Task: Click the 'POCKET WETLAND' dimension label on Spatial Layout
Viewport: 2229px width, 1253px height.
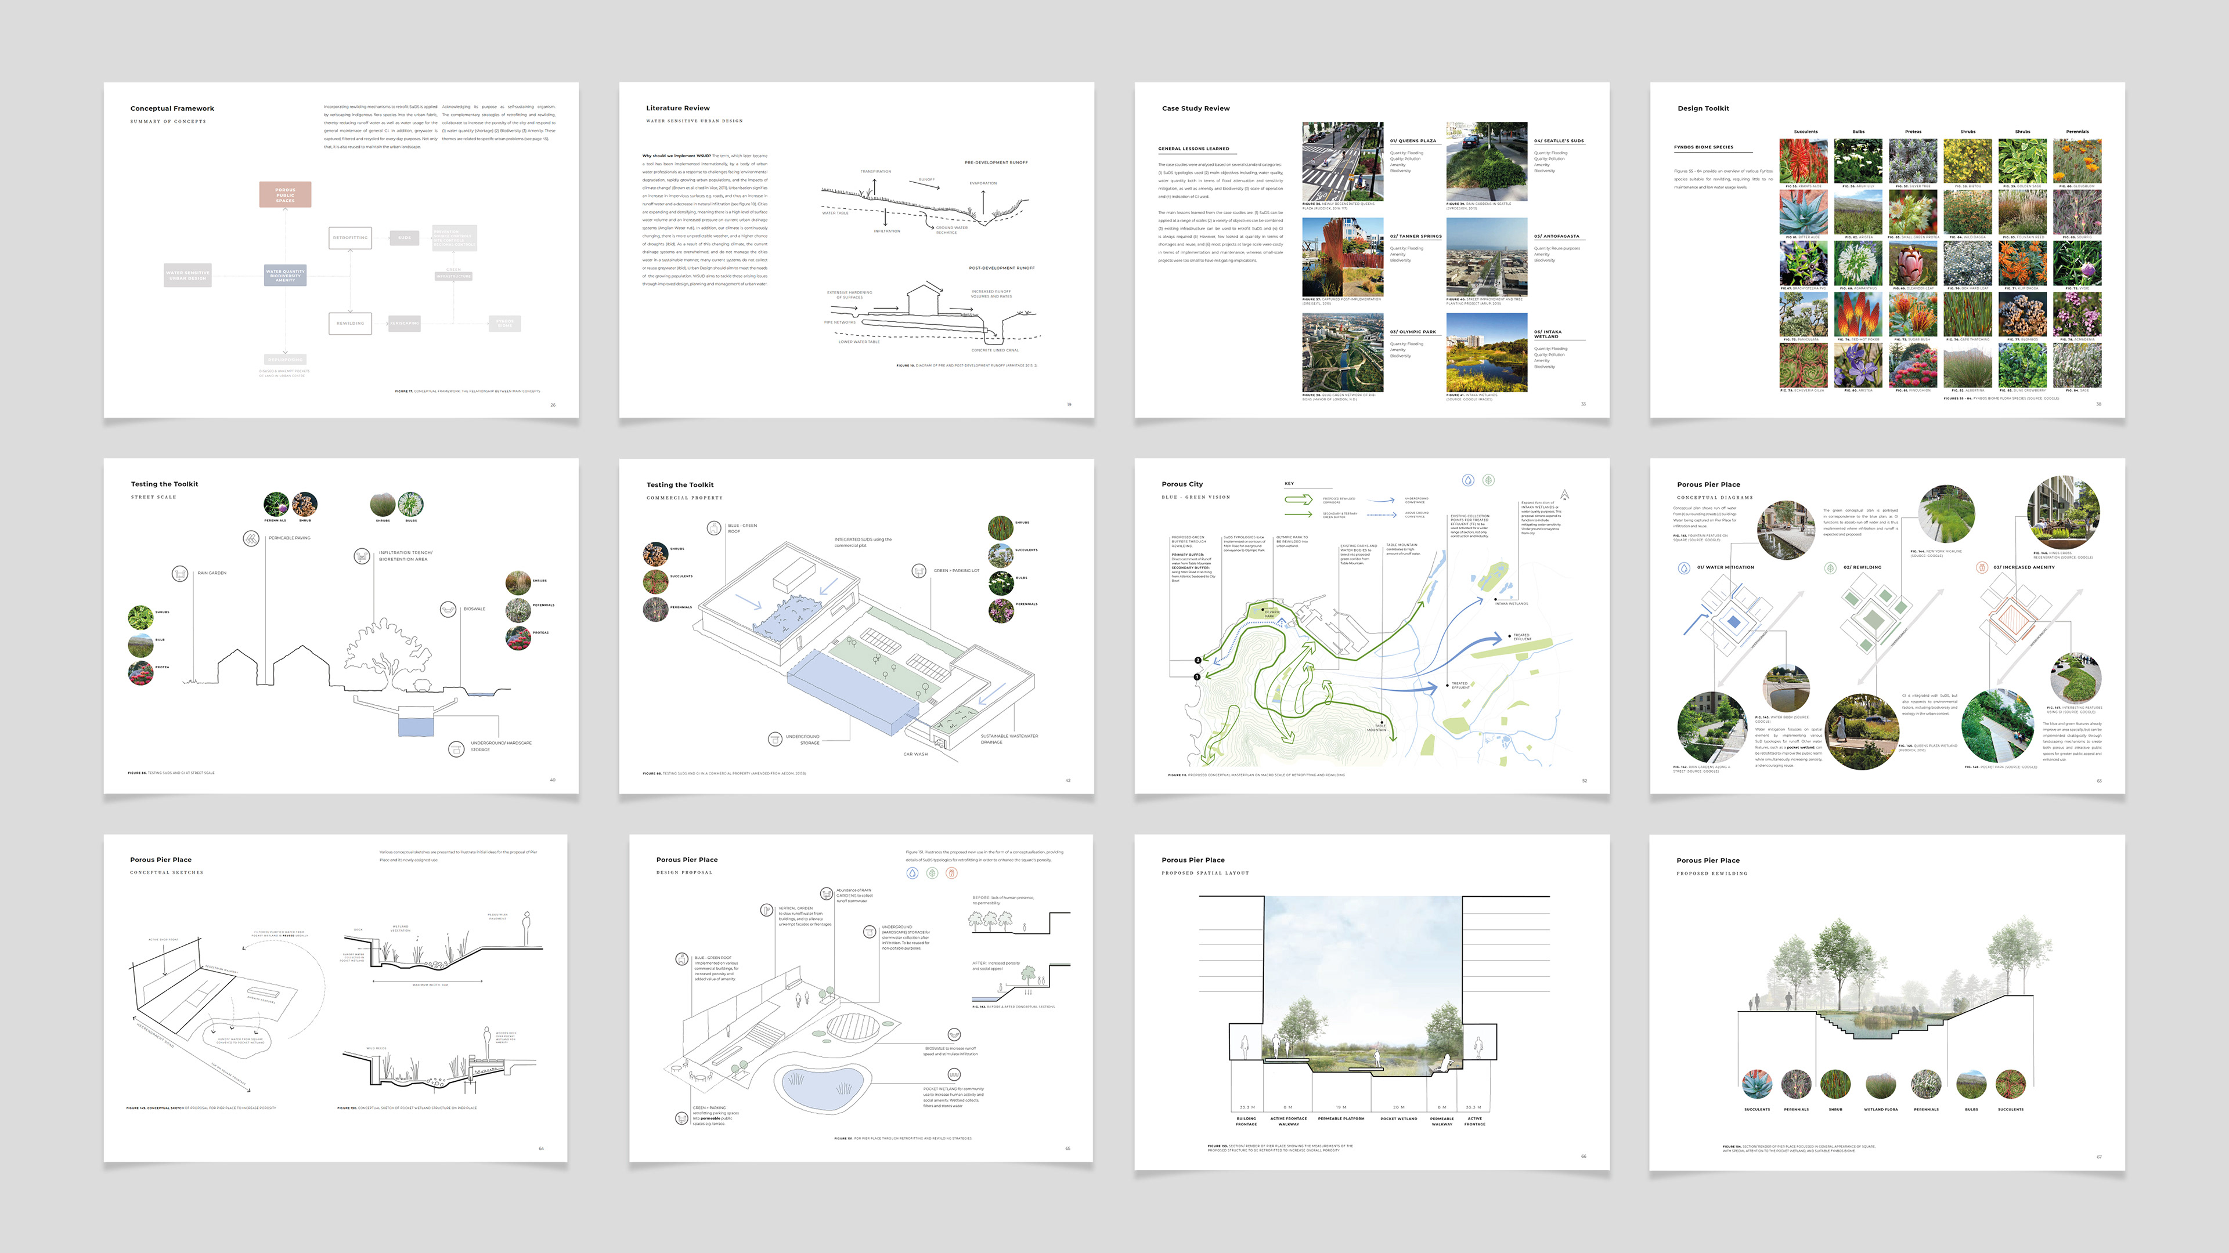Action: pyautogui.click(x=1398, y=1118)
